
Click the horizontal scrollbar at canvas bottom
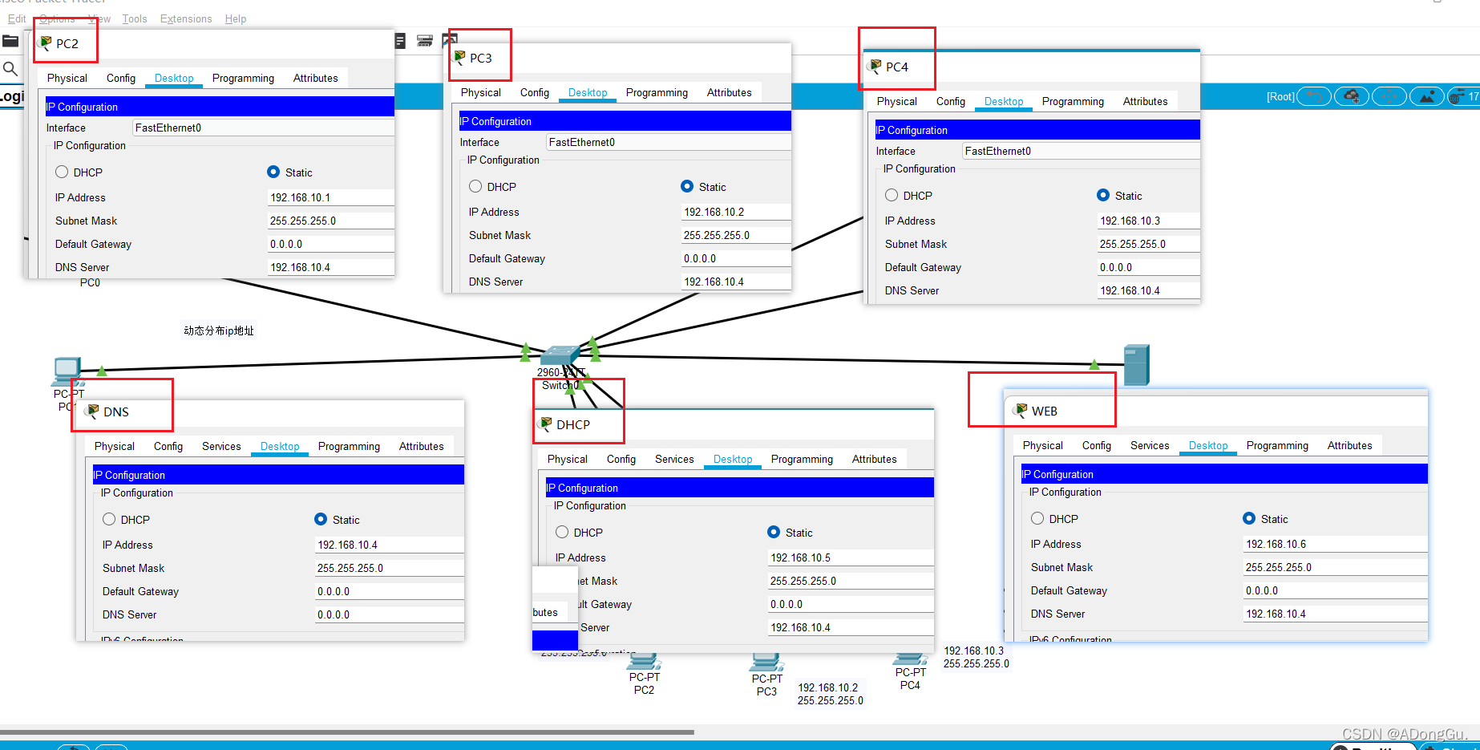pos(347,732)
